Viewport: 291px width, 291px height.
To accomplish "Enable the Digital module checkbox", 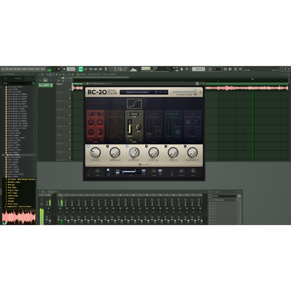I will click(x=146, y=146).
